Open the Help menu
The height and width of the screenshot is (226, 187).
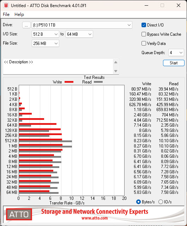[x=19, y=15]
